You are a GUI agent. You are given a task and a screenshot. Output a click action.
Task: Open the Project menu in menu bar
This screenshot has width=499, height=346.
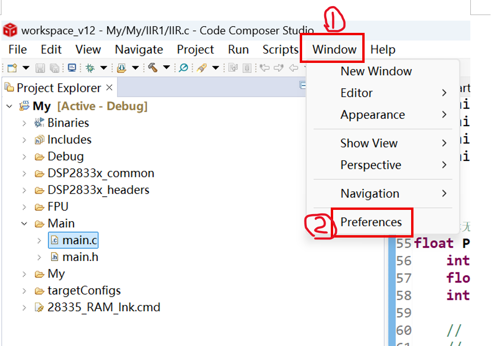coord(195,49)
